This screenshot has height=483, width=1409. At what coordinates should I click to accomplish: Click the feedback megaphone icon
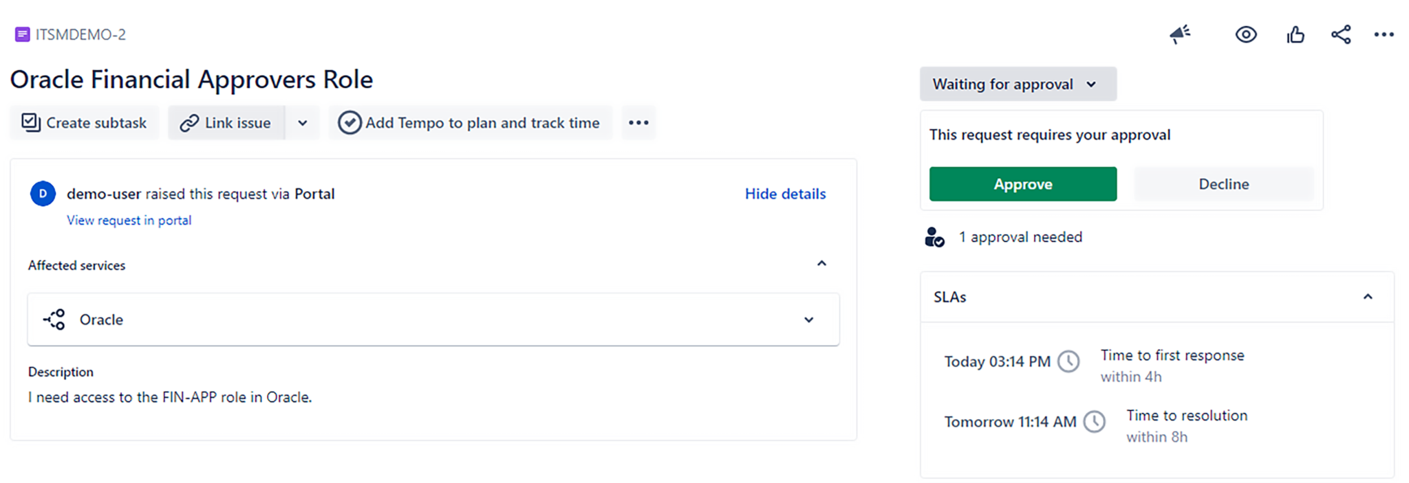click(1181, 34)
